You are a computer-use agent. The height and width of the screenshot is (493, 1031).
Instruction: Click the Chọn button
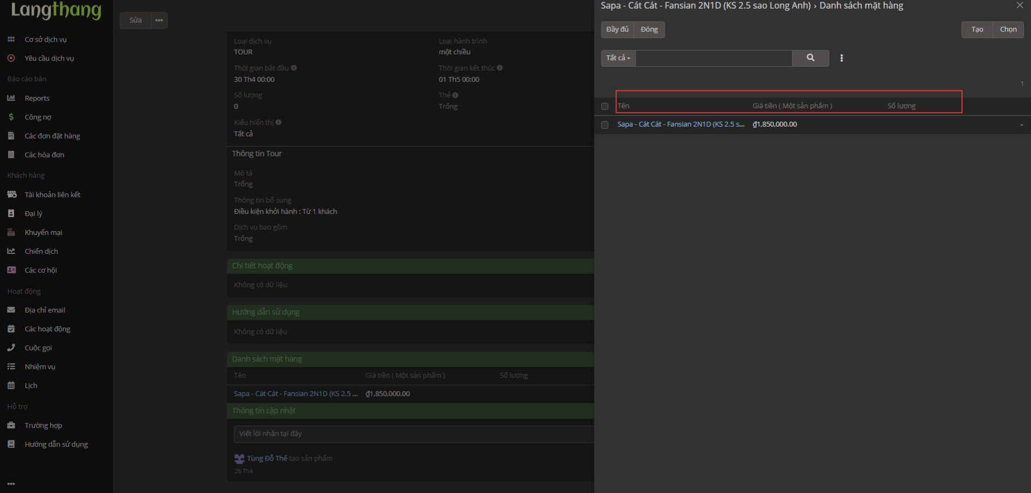[x=1008, y=30]
